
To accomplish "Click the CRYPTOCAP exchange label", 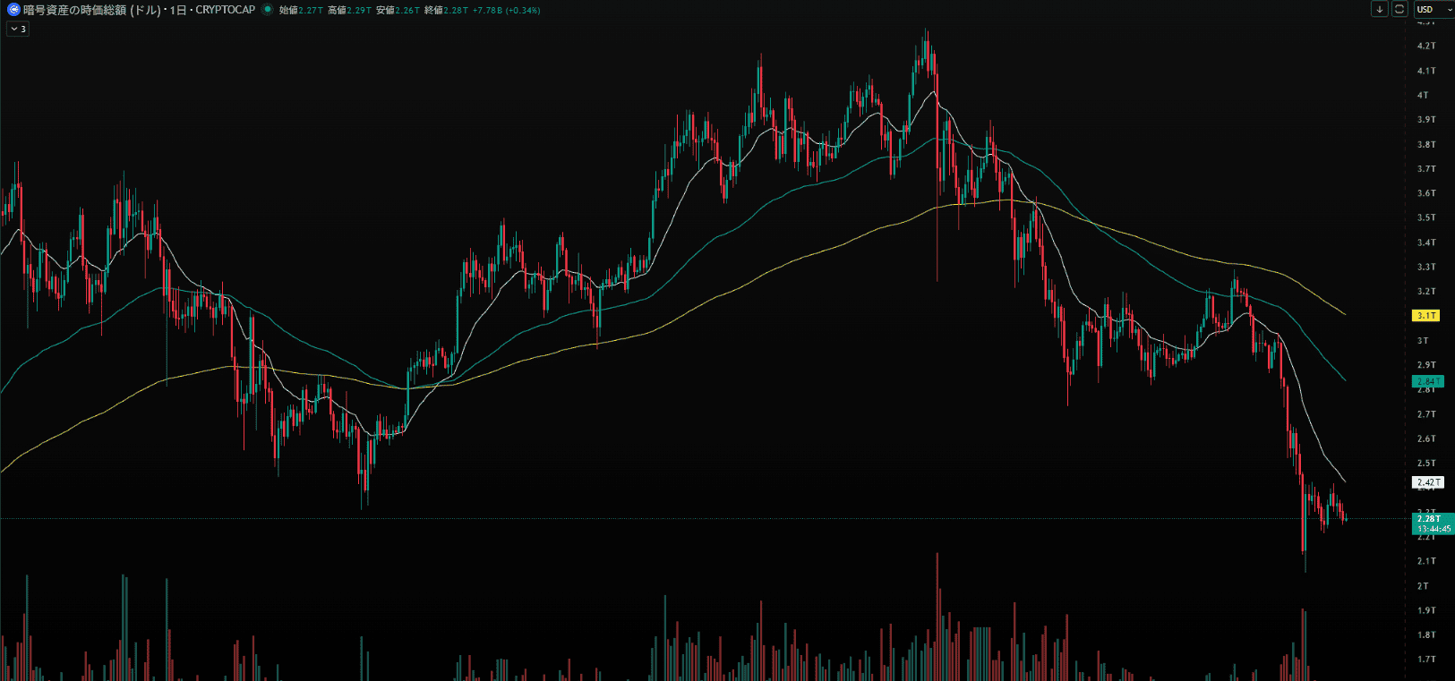I will tap(225, 10).
